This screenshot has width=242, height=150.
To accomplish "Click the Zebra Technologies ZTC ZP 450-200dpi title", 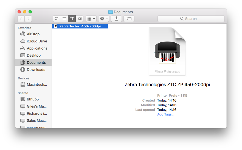I will [x=167, y=85].
